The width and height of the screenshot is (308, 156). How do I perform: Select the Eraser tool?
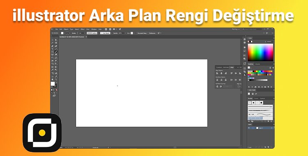(x=56, y=55)
